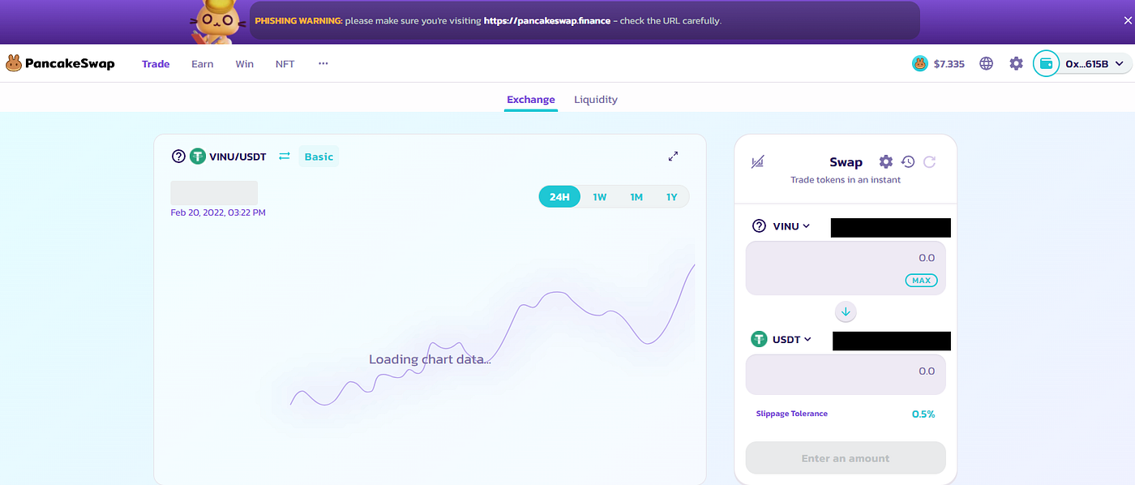Click the USDT Tether icon in chart header
1135x485 pixels.
198,157
